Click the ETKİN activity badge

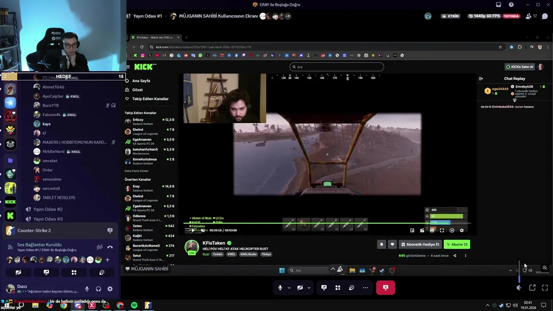(451, 16)
